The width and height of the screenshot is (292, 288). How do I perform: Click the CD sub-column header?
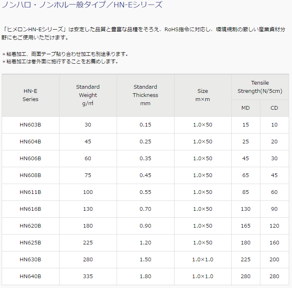tap(274, 108)
